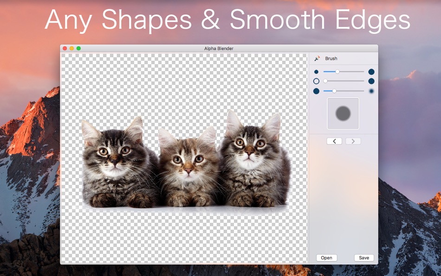Click the large brush size dot icon

(371, 72)
